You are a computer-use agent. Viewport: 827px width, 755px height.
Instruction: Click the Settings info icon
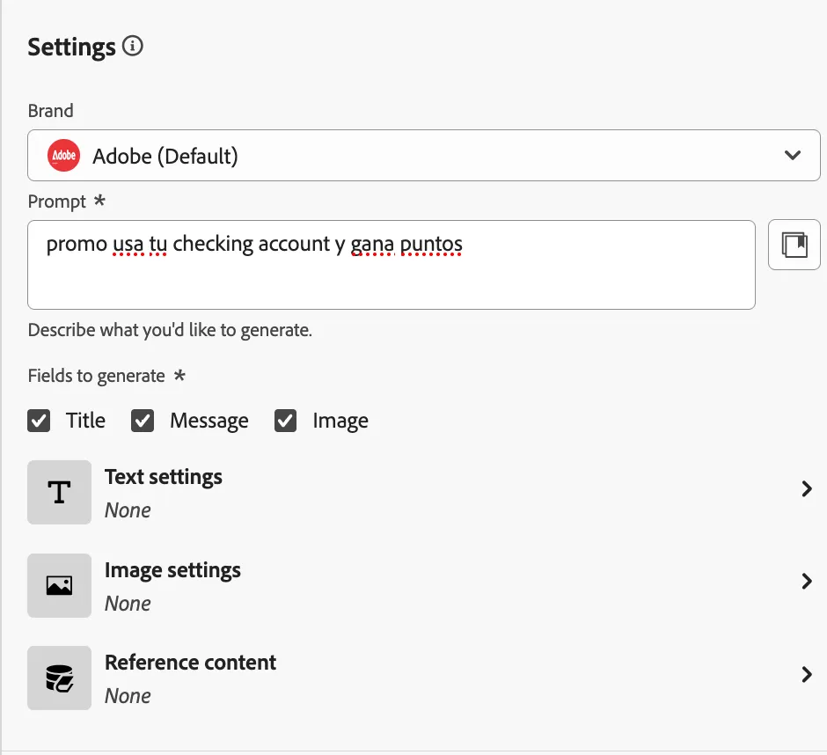(x=132, y=46)
